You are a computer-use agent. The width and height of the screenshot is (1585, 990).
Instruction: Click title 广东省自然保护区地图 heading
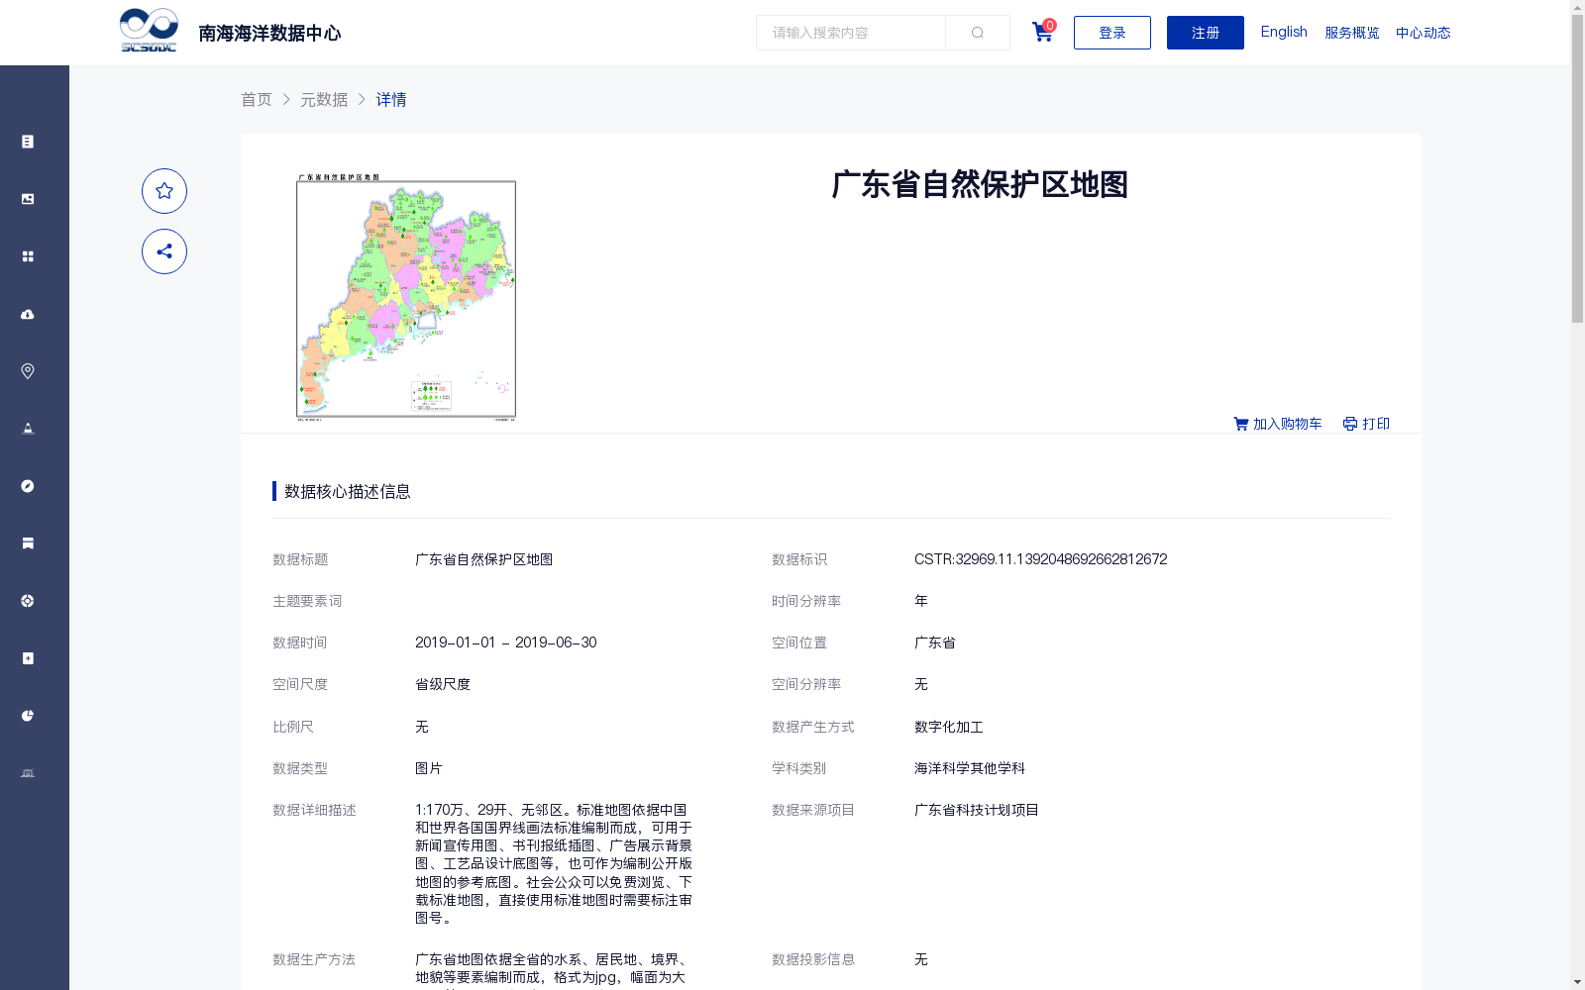980,184
